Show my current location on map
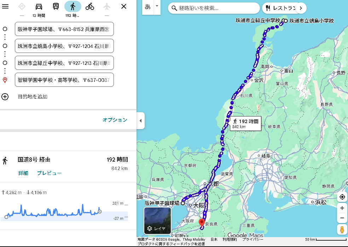 tap(342, 197)
